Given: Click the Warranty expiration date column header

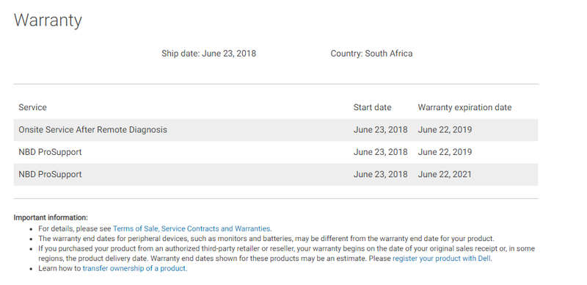Looking at the screenshot, I should click(464, 107).
